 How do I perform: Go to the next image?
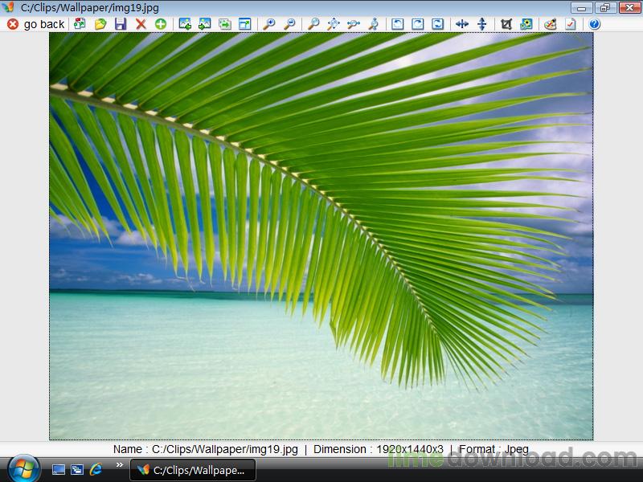tap(205, 24)
